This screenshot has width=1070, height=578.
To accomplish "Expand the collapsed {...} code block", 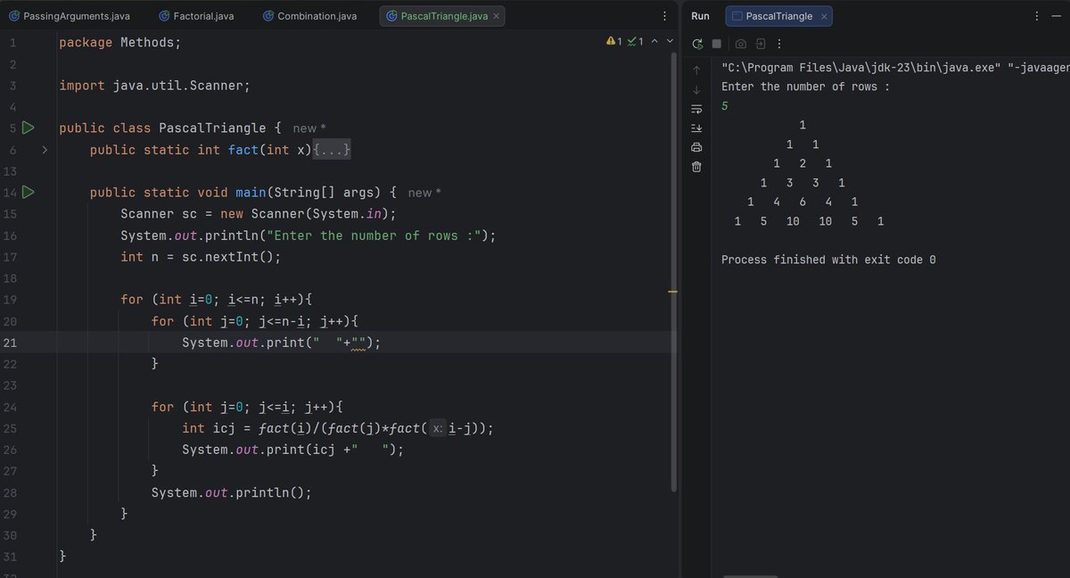I will [x=332, y=150].
